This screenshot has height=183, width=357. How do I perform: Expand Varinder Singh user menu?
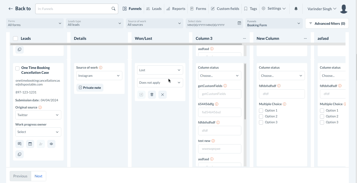322,9
